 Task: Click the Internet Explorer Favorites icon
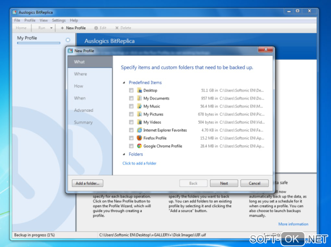139,130
